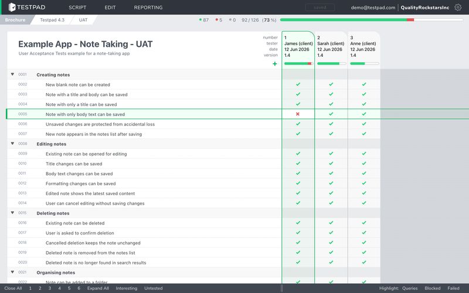
Task: Click the Testpad logo icon
Action: (12, 7)
